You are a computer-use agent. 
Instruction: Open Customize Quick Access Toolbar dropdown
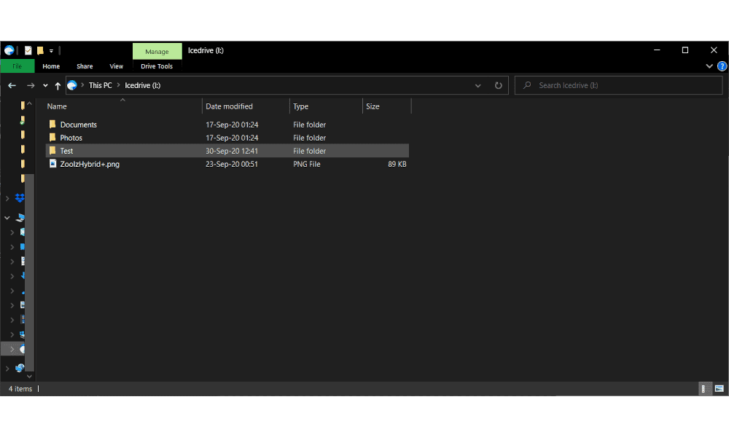[x=51, y=51]
